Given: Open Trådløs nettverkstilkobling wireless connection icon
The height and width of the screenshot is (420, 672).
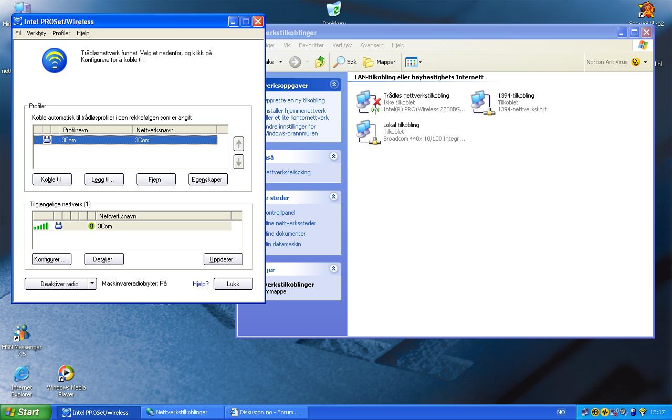Looking at the screenshot, I should coord(368,102).
